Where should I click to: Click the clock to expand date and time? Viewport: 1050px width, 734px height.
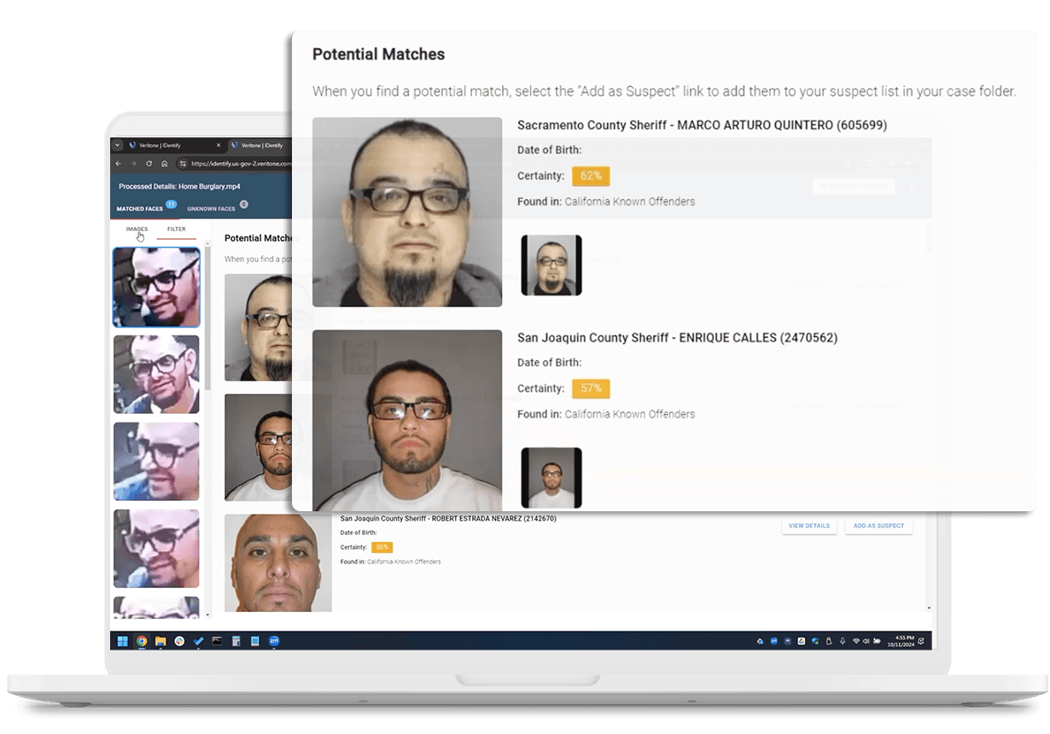(901, 641)
